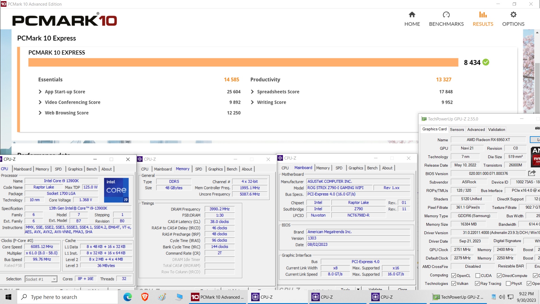Open the computer icon on the taskbar

[x=179, y=297]
